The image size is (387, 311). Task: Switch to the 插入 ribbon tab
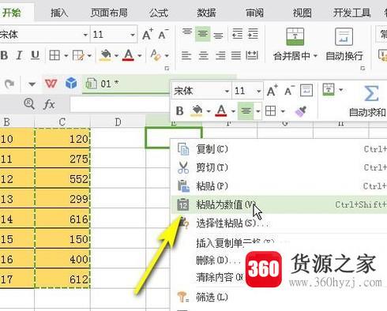click(59, 13)
